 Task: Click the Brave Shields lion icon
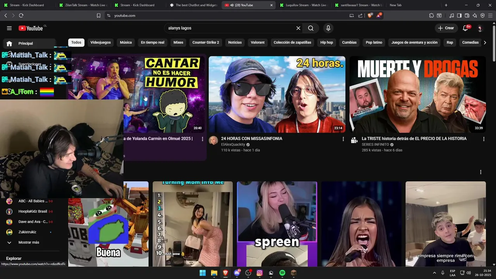click(370, 15)
